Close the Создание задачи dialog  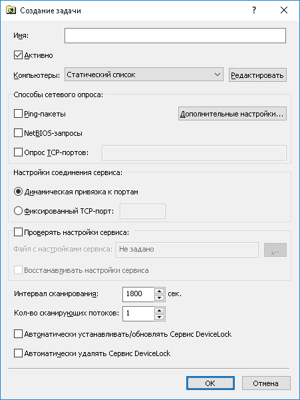284,10
